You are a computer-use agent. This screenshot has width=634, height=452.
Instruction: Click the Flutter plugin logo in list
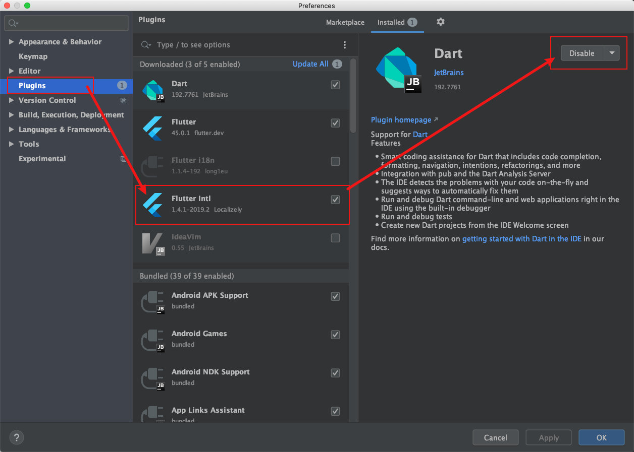point(152,128)
